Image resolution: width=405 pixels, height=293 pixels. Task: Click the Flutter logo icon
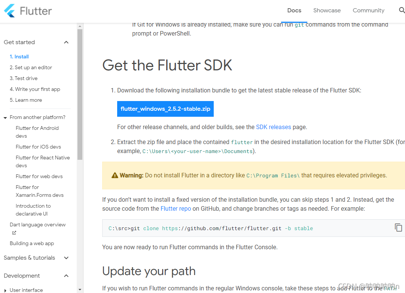(10, 10)
